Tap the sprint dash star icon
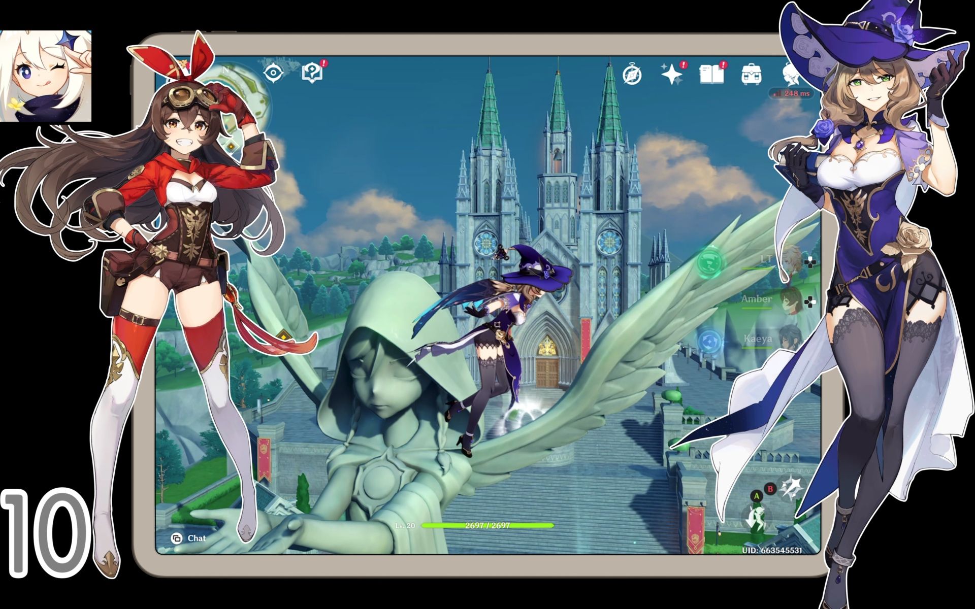The image size is (975, 609). click(x=791, y=488)
